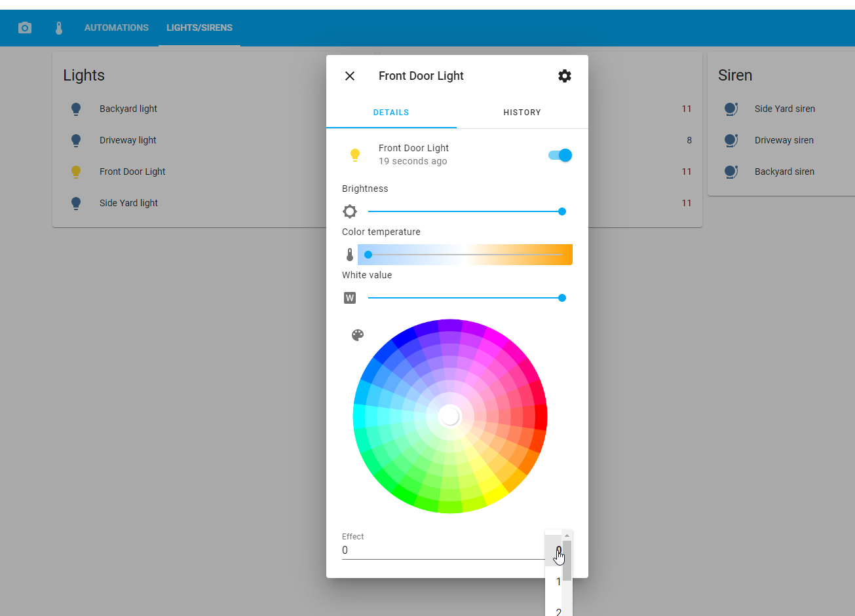The image size is (855, 616).
Task: Select effect option 1 from the list
Action: point(558,581)
